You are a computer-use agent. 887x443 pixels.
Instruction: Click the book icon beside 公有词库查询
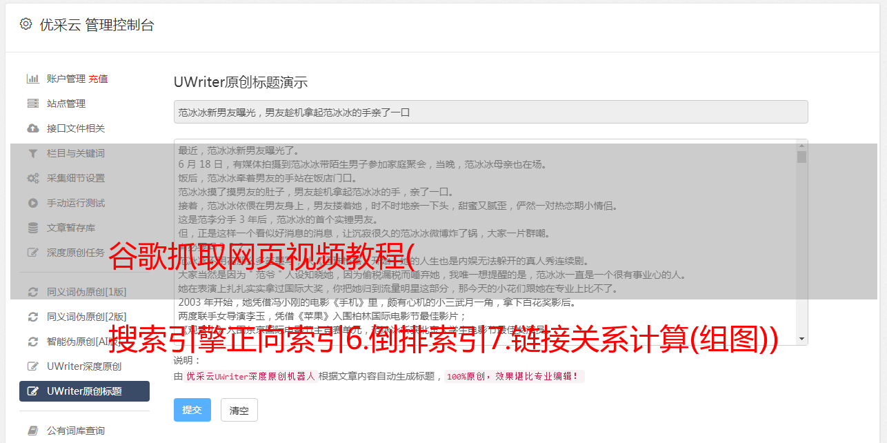point(32,431)
